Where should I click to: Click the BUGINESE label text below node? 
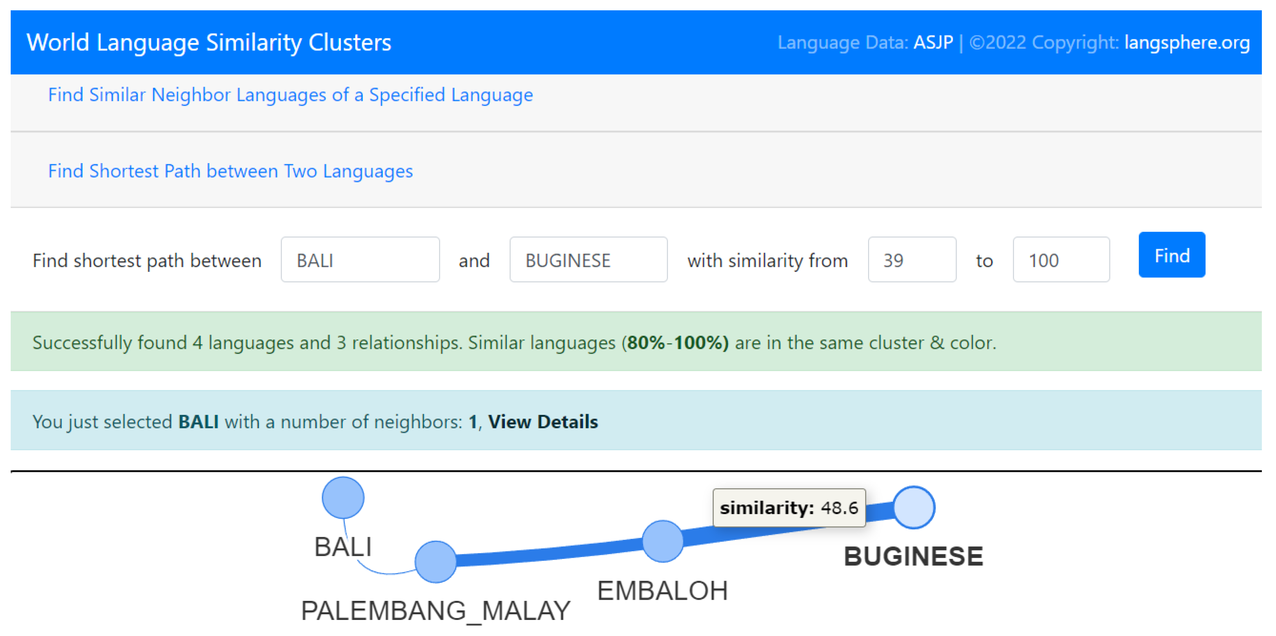click(x=914, y=556)
